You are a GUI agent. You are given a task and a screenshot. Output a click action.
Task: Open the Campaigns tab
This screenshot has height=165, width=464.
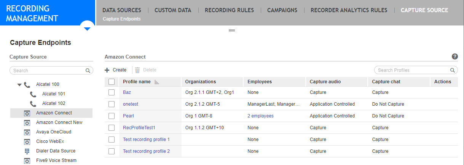click(282, 10)
